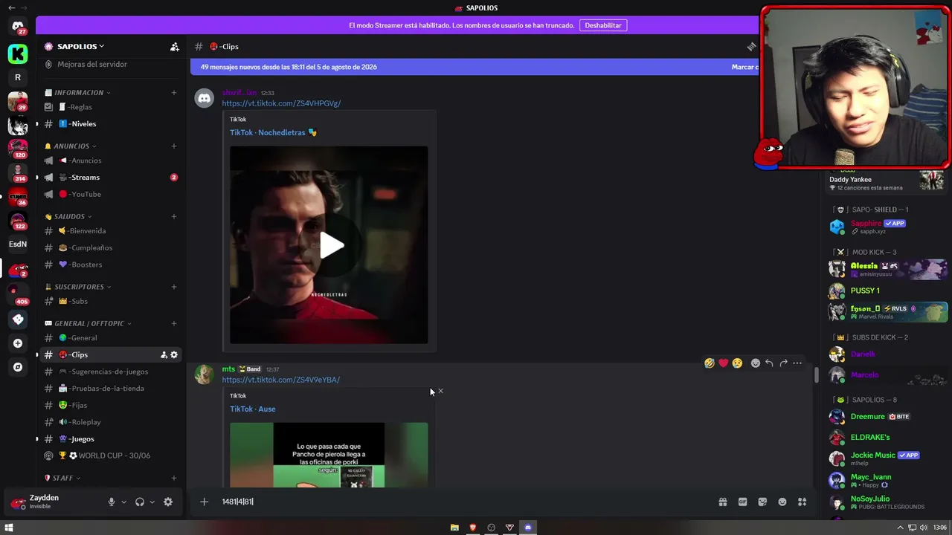The height and width of the screenshot is (535, 952).
Task: Open the EsdN server
Action: coord(18,244)
